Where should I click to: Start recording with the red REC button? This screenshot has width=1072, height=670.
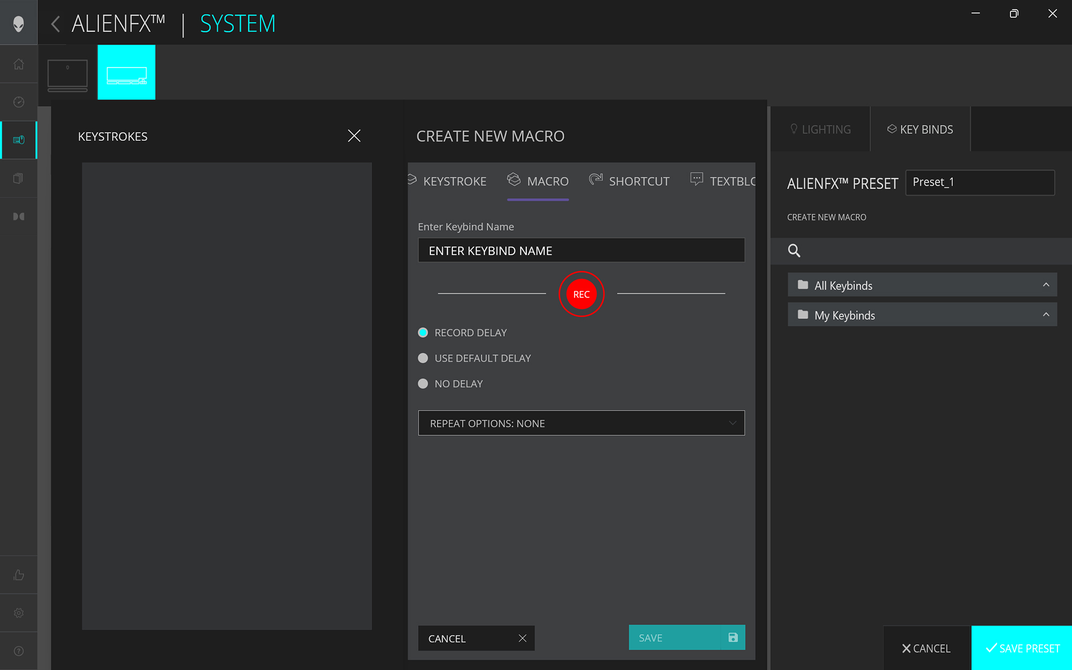[x=582, y=294]
